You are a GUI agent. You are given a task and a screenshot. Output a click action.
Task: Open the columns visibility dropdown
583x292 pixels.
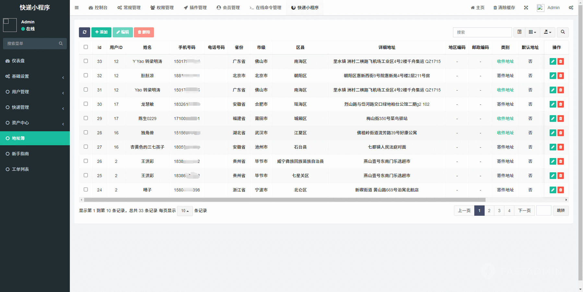tap(532, 32)
